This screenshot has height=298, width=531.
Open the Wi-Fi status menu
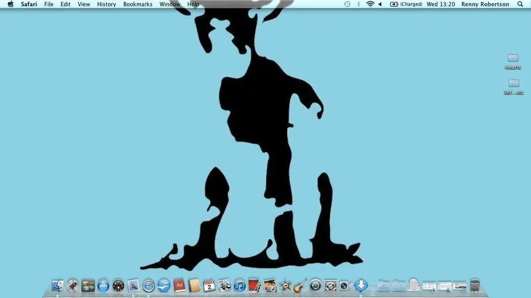point(370,4)
